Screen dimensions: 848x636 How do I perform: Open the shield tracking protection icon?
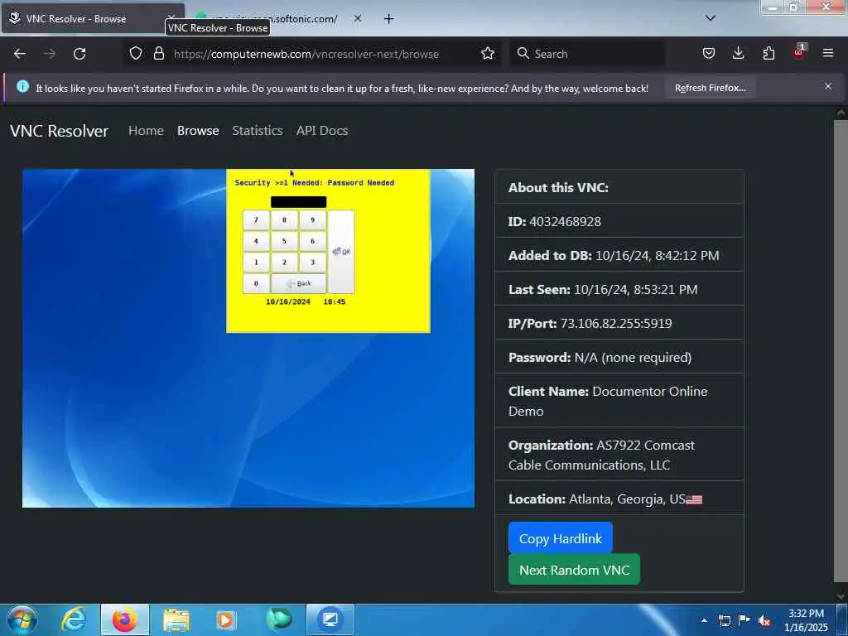[x=136, y=53]
